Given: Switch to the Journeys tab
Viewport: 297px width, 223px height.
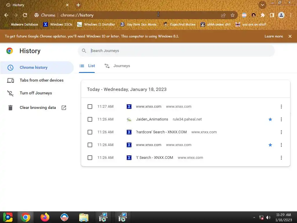Looking at the screenshot, I should point(117,66).
